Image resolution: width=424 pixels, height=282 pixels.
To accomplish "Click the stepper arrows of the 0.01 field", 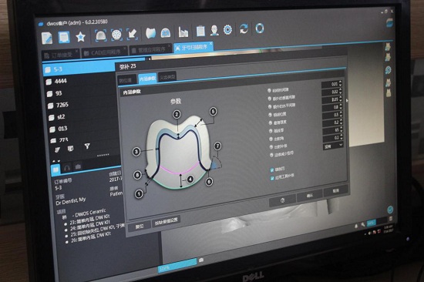I will (340, 83).
